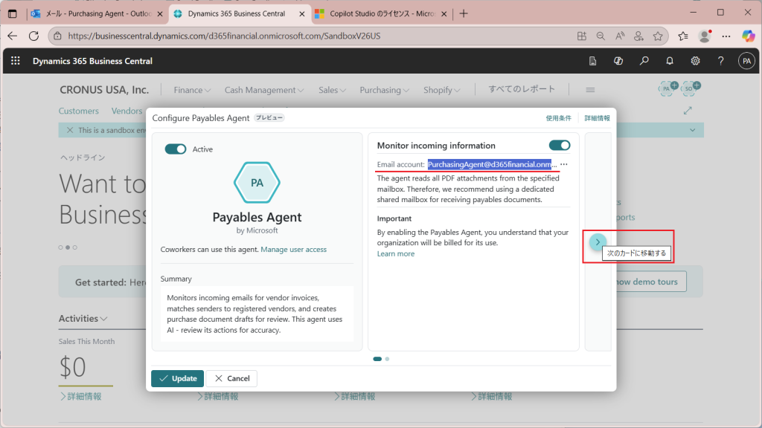The image size is (762, 428).
Task: Move to the next card arrow button
Action: point(598,241)
